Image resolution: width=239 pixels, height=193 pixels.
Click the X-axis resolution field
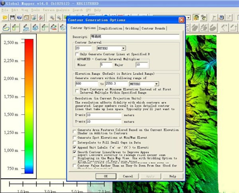click(x=104, y=115)
